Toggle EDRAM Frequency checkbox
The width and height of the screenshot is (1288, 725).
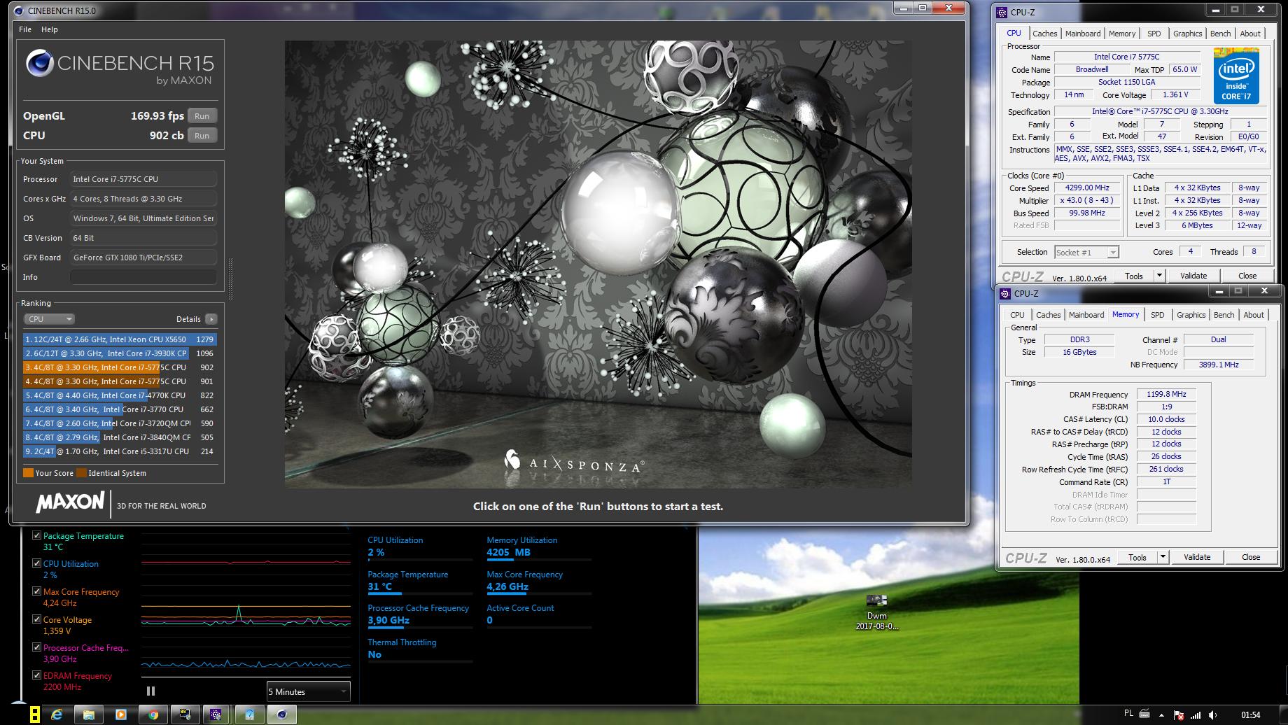point(36,675)
